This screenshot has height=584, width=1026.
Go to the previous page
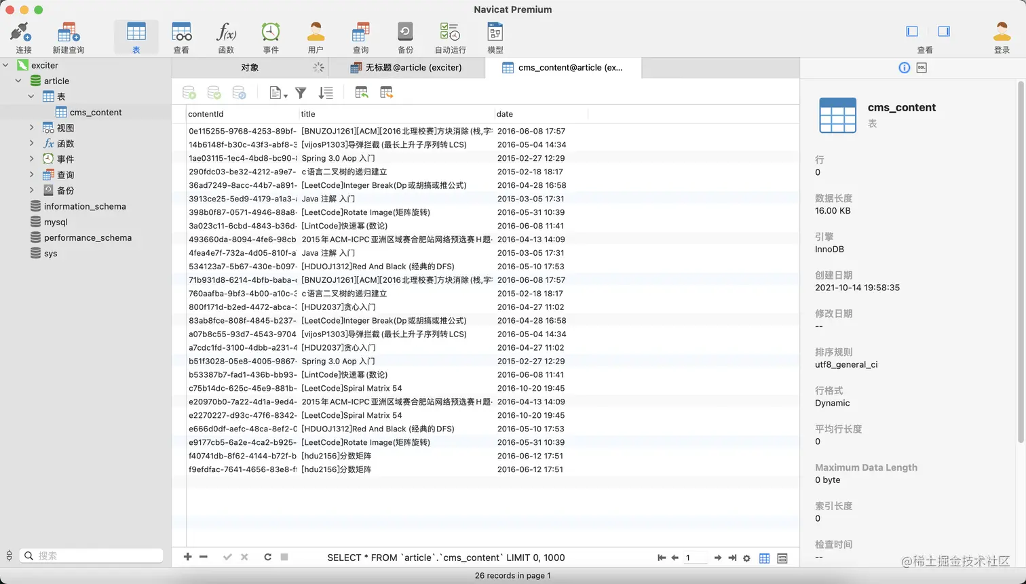(675, 558)
